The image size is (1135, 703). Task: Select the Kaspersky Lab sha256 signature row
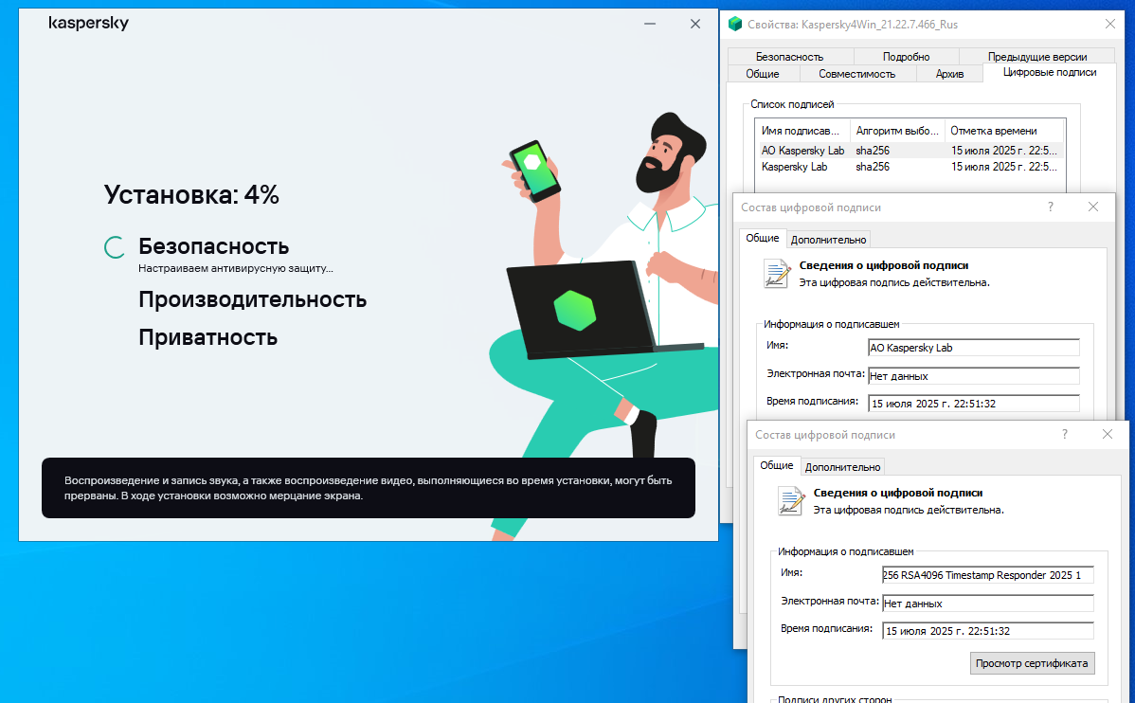910,167
